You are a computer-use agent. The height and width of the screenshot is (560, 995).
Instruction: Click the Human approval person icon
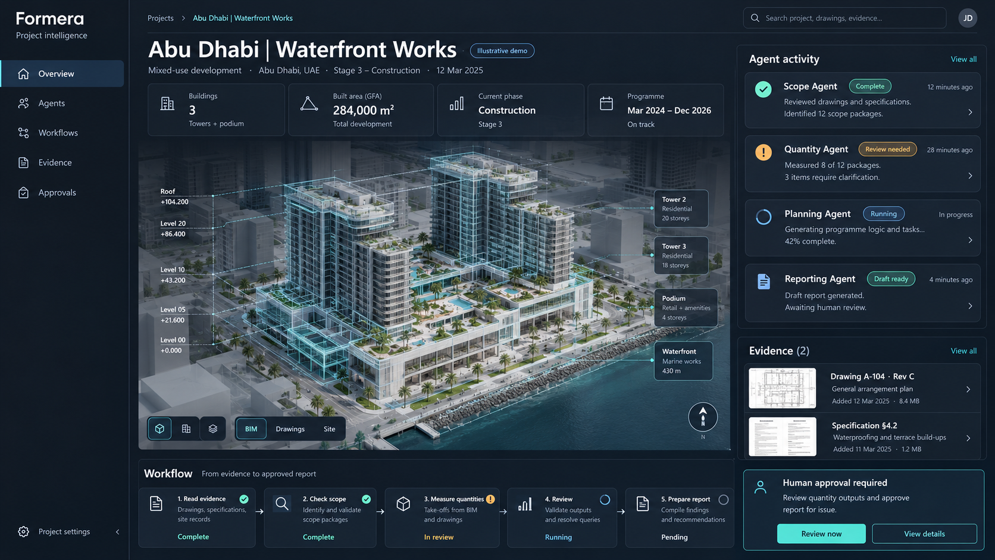coord(761,487)
